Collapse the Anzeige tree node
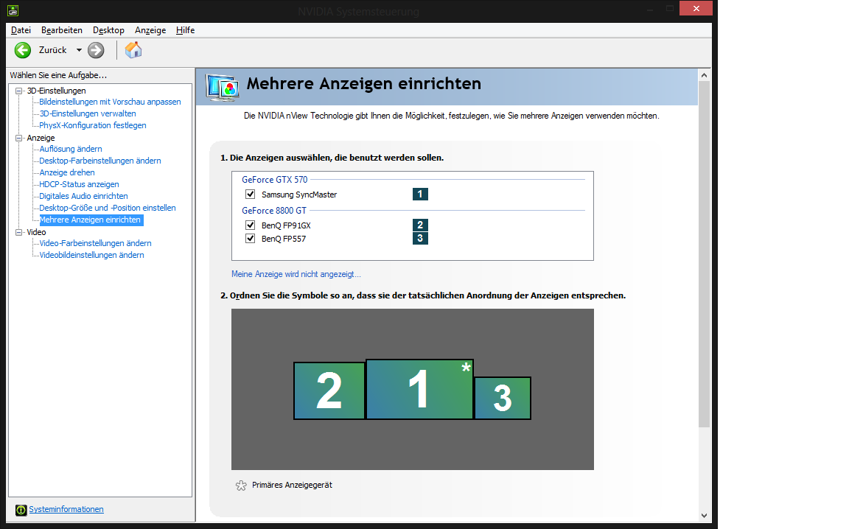849x529 pixels. (x=19, y=138)
